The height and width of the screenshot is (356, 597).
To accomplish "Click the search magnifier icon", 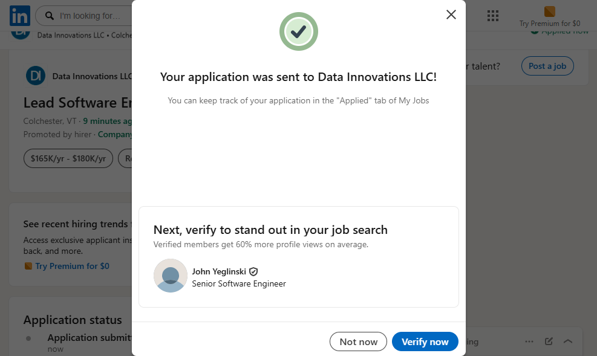I will [50, 16].
